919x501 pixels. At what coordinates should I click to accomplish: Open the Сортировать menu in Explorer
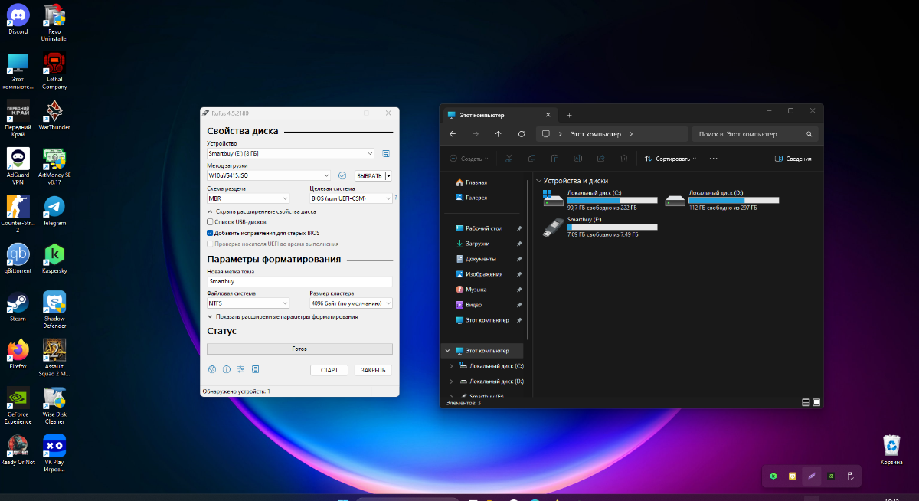click(x=670, y=159)
